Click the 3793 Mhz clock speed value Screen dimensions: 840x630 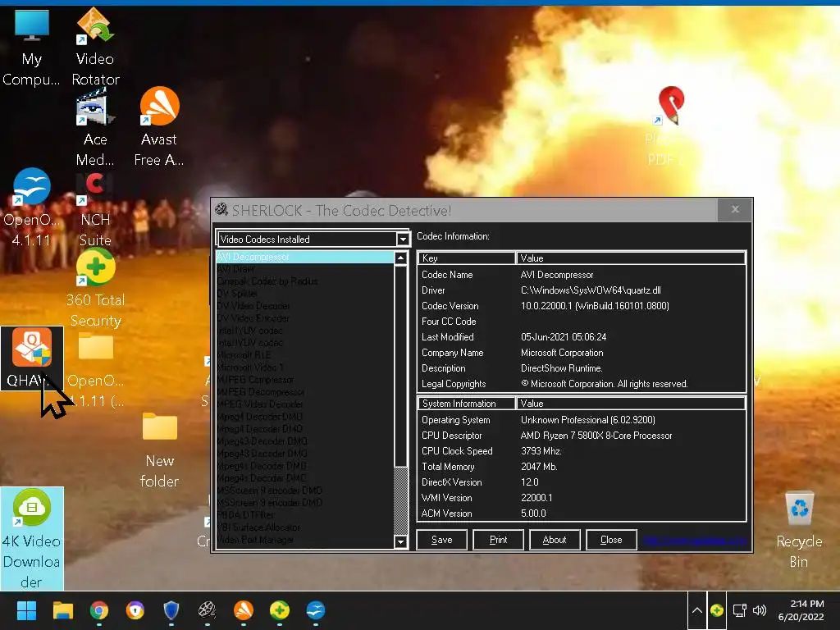tap(541, 451)
